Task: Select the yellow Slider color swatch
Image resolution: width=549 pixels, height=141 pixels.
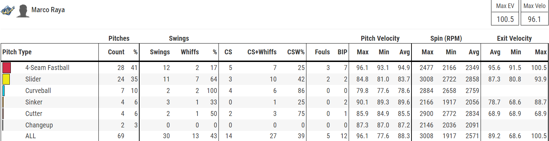Action: click(6, 79)
